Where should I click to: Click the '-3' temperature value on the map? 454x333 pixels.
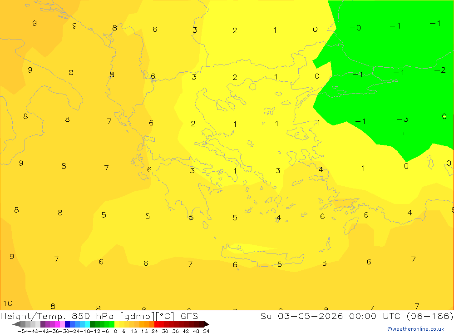pyautogui.click(x=402, y=119)
